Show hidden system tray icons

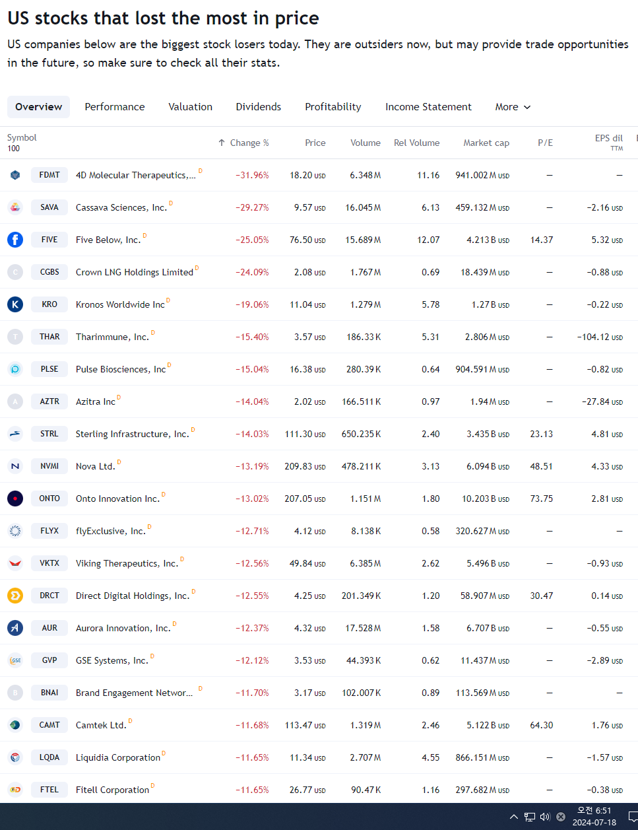514,817
